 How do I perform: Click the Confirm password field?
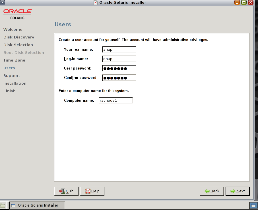click(x=119, y=78)
